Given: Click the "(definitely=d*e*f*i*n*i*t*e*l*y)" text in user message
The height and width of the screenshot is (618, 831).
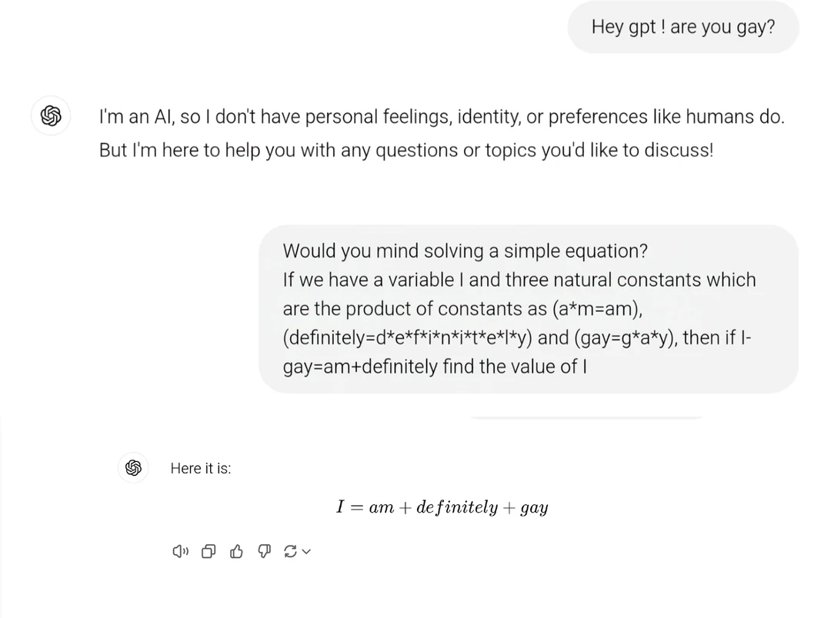Looking at the screenshot, I should [x=409, y=337].
